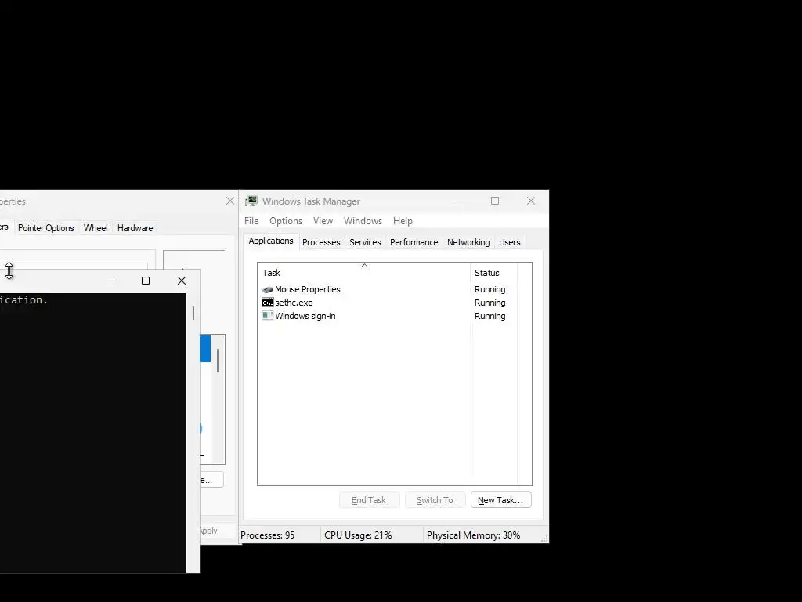
Task: Click Apply in Mouse Properties window
Action: (x=208, y=531)
